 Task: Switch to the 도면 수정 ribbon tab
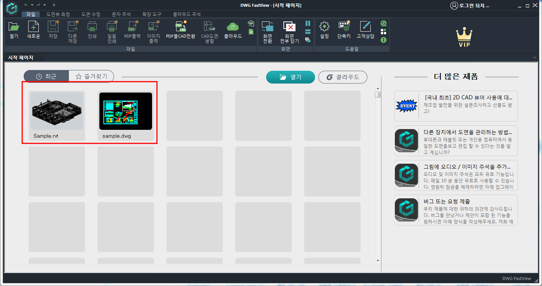pos(90,14)
